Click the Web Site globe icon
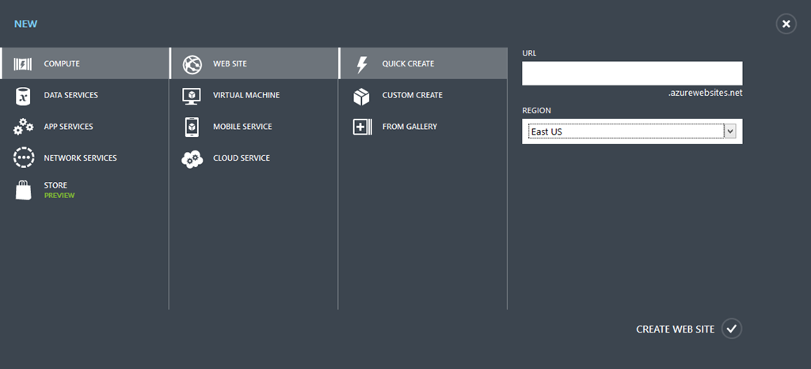This screenshot has height=369, width=811. coord(192,64)
